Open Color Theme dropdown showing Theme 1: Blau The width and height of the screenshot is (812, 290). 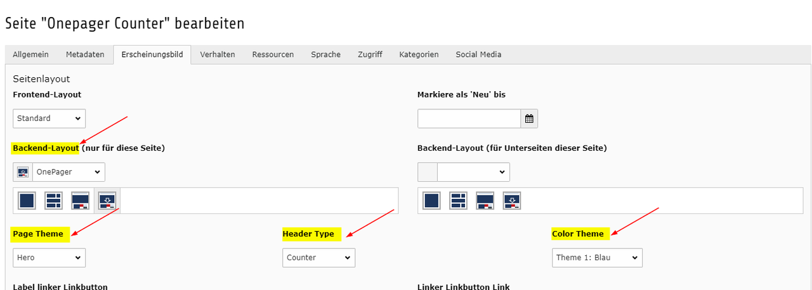596,258
